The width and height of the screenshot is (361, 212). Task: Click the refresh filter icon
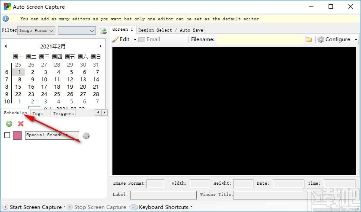[x=103, y=31]
